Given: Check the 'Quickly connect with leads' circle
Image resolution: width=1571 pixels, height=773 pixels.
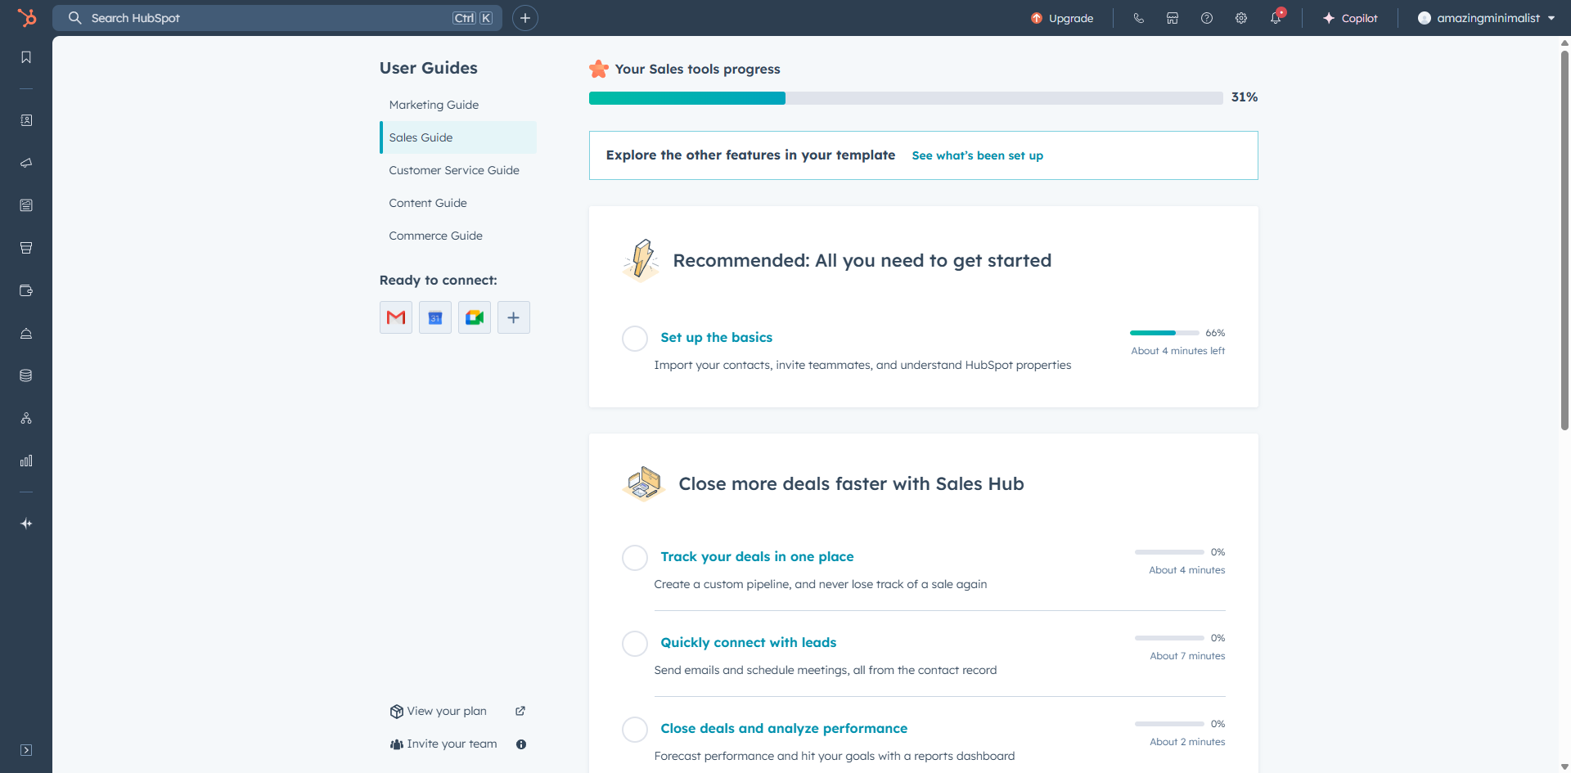Looking at the screenshot, I should tap(635, 643).
